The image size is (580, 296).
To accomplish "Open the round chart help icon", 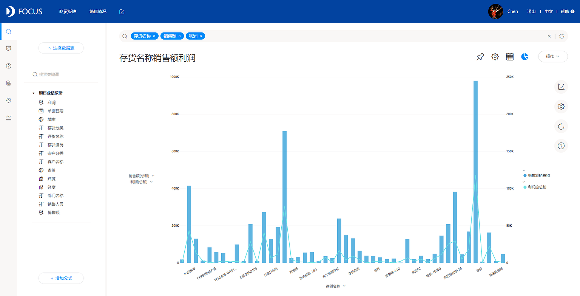I will tap(561, 146).
